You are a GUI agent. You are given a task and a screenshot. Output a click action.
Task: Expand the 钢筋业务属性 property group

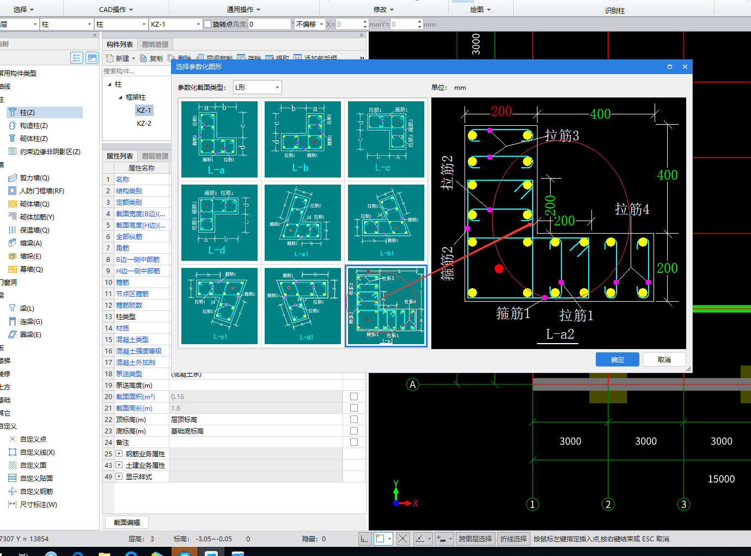pos(119,454)
